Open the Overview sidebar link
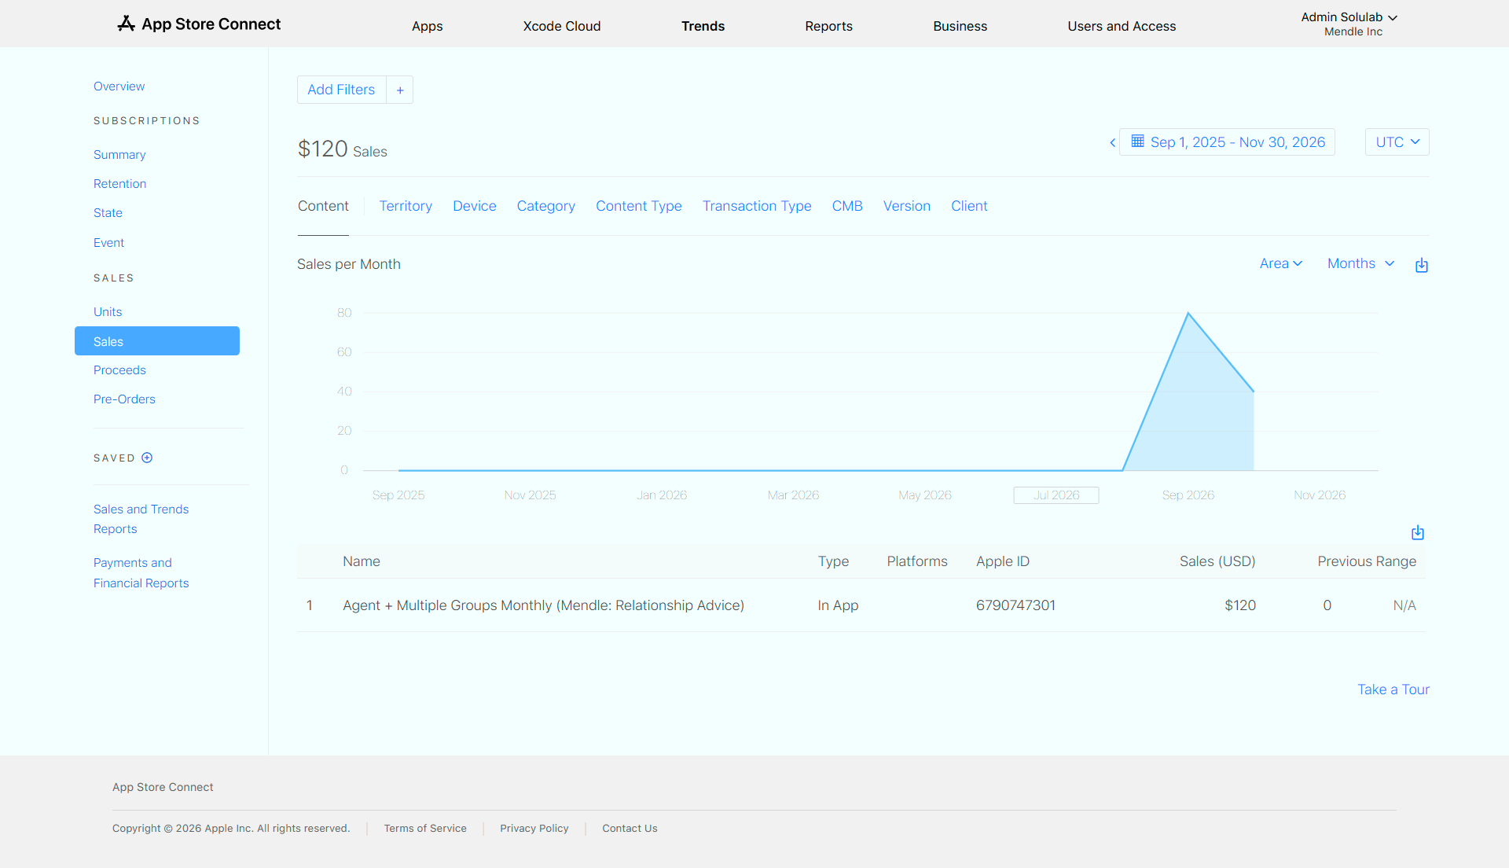This screenshot has height=868, width=1509. (119, 86)
